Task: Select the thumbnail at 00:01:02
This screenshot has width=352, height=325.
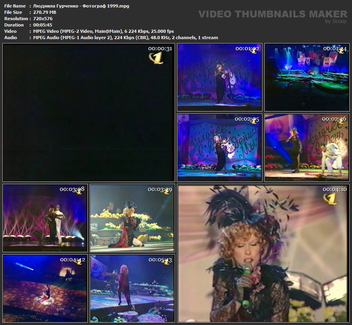Action: tap(220, 77)
